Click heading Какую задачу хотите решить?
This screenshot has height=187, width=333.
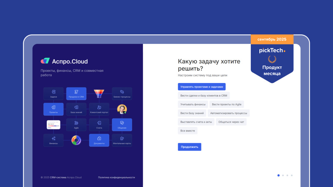tap(209, 65)
